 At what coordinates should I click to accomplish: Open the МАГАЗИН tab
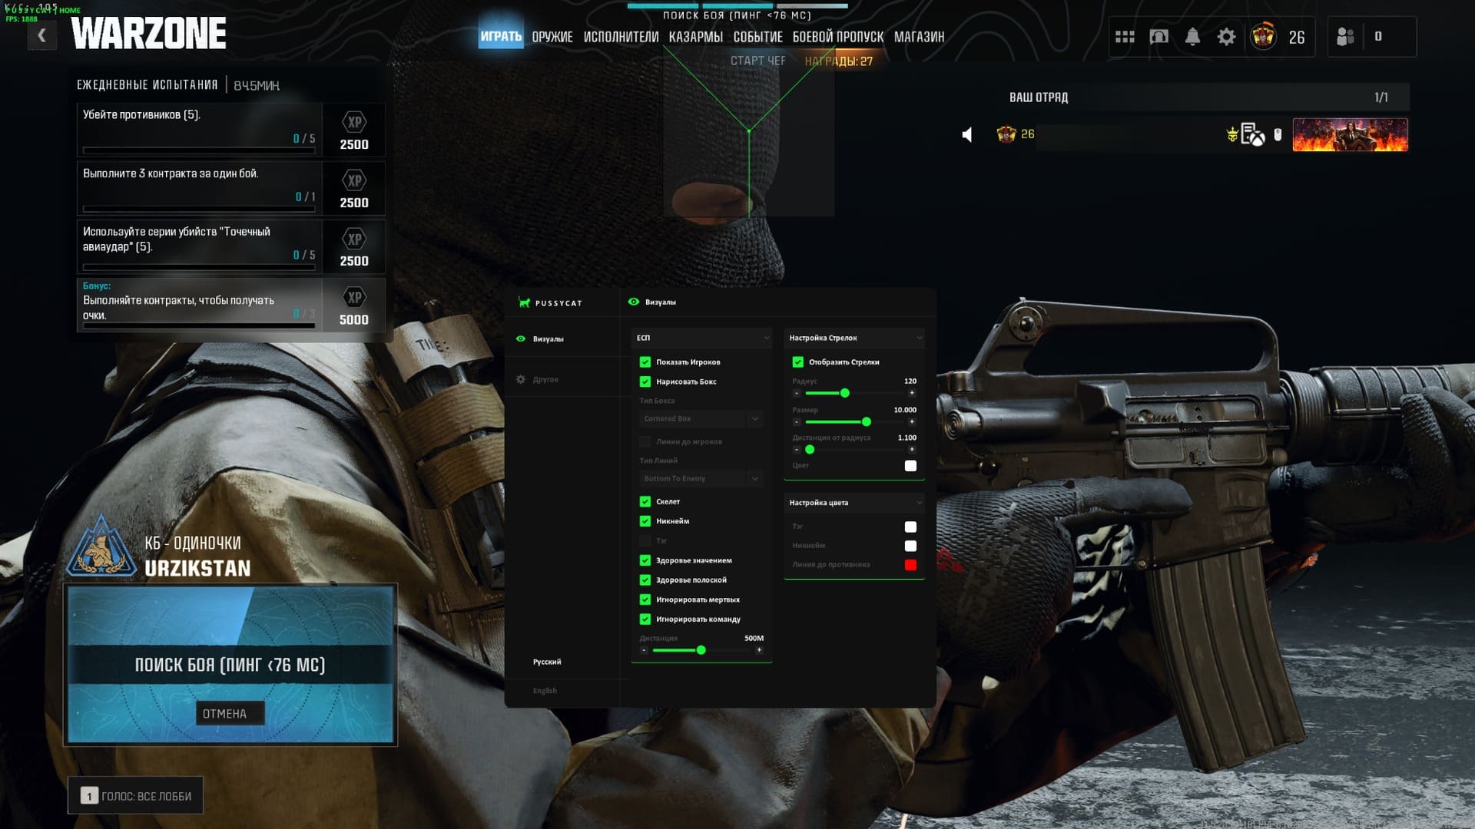pos(919,37)
